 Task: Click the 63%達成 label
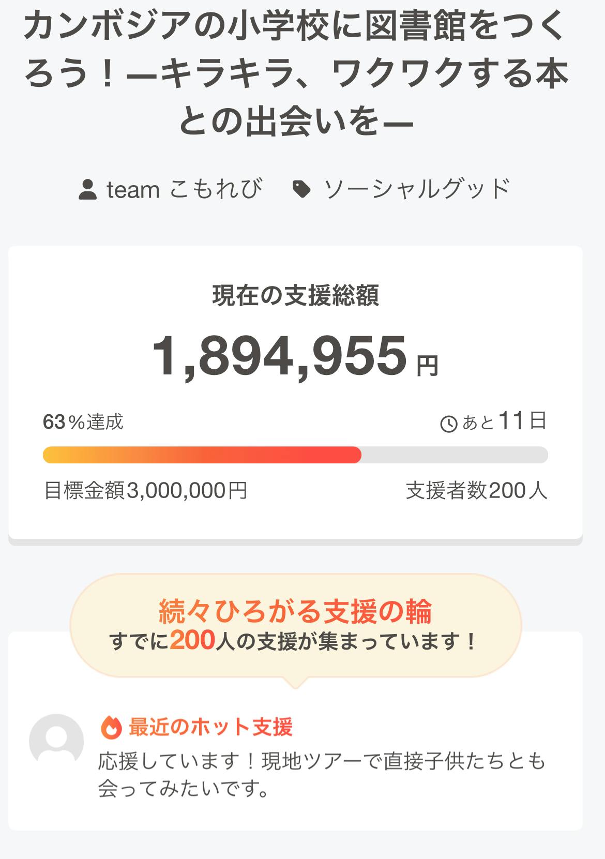(x=83, y=422)
